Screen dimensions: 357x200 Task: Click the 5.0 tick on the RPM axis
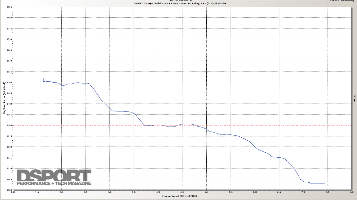(x=206, y=192)
